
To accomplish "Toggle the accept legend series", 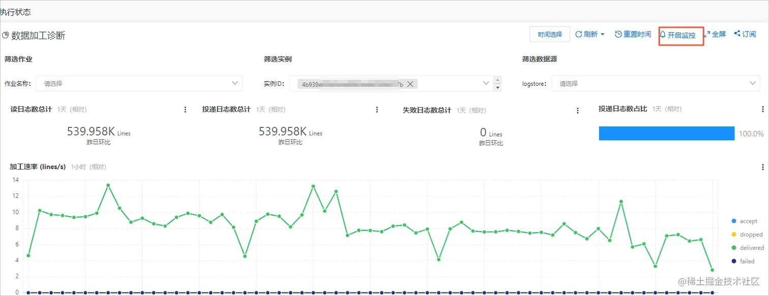I will coord(744,221).
